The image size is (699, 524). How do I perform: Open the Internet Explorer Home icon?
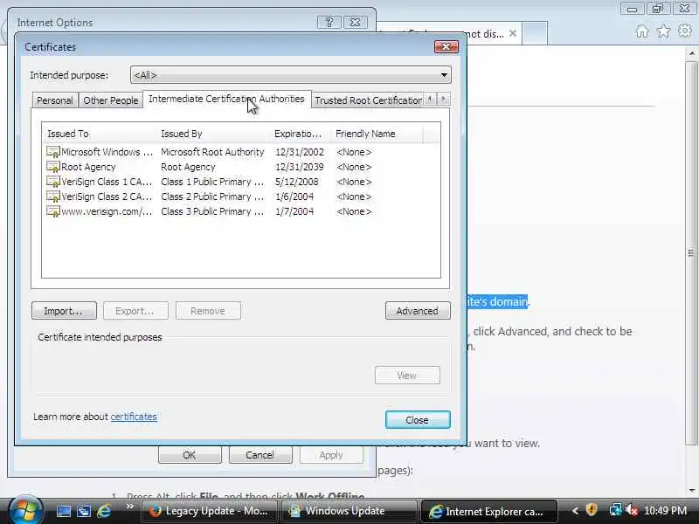[x=642, y=31]
